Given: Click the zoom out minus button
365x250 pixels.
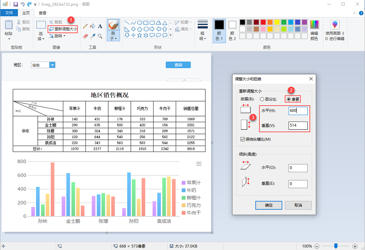Looking at the screenshot, I should (x=317, y=246).
